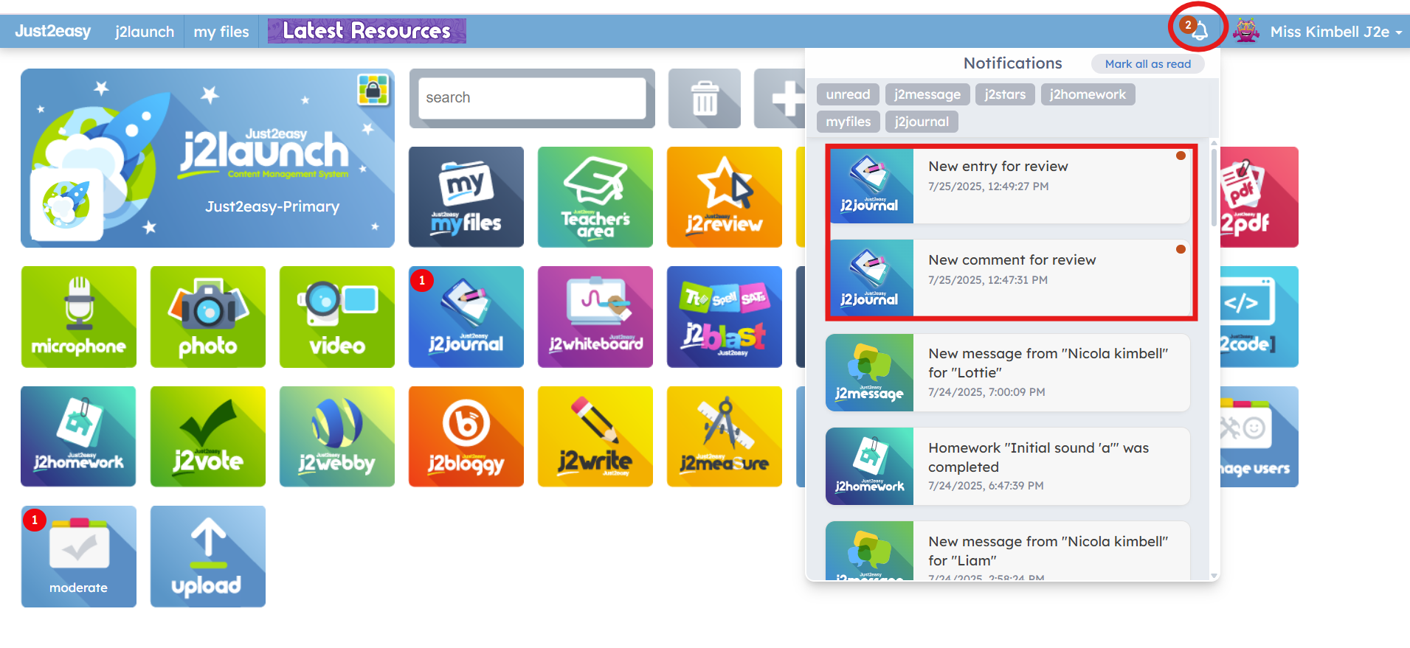Click the scroll down arrow in notifications
1410x648 pixels.
pyautogui.click(x=1214, y=575)
